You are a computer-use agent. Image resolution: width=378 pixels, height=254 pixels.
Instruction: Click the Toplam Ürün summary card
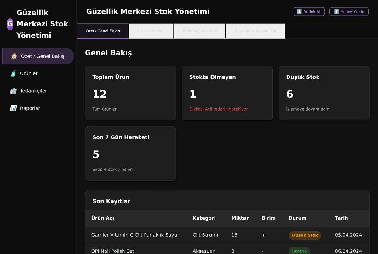130,93
